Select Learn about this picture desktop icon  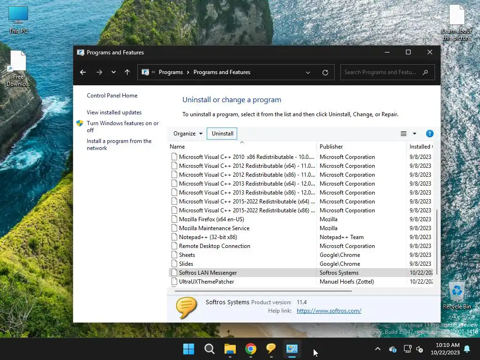tap(457, 22)
